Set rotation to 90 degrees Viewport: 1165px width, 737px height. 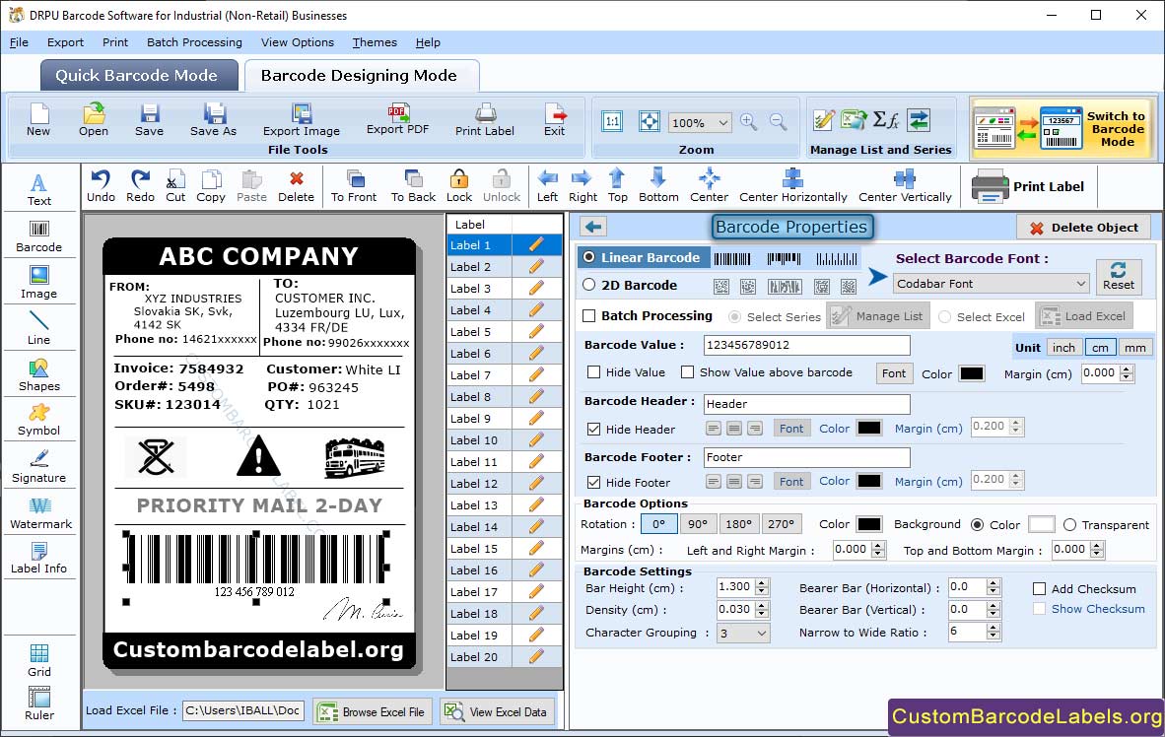(x=698, y=524)
